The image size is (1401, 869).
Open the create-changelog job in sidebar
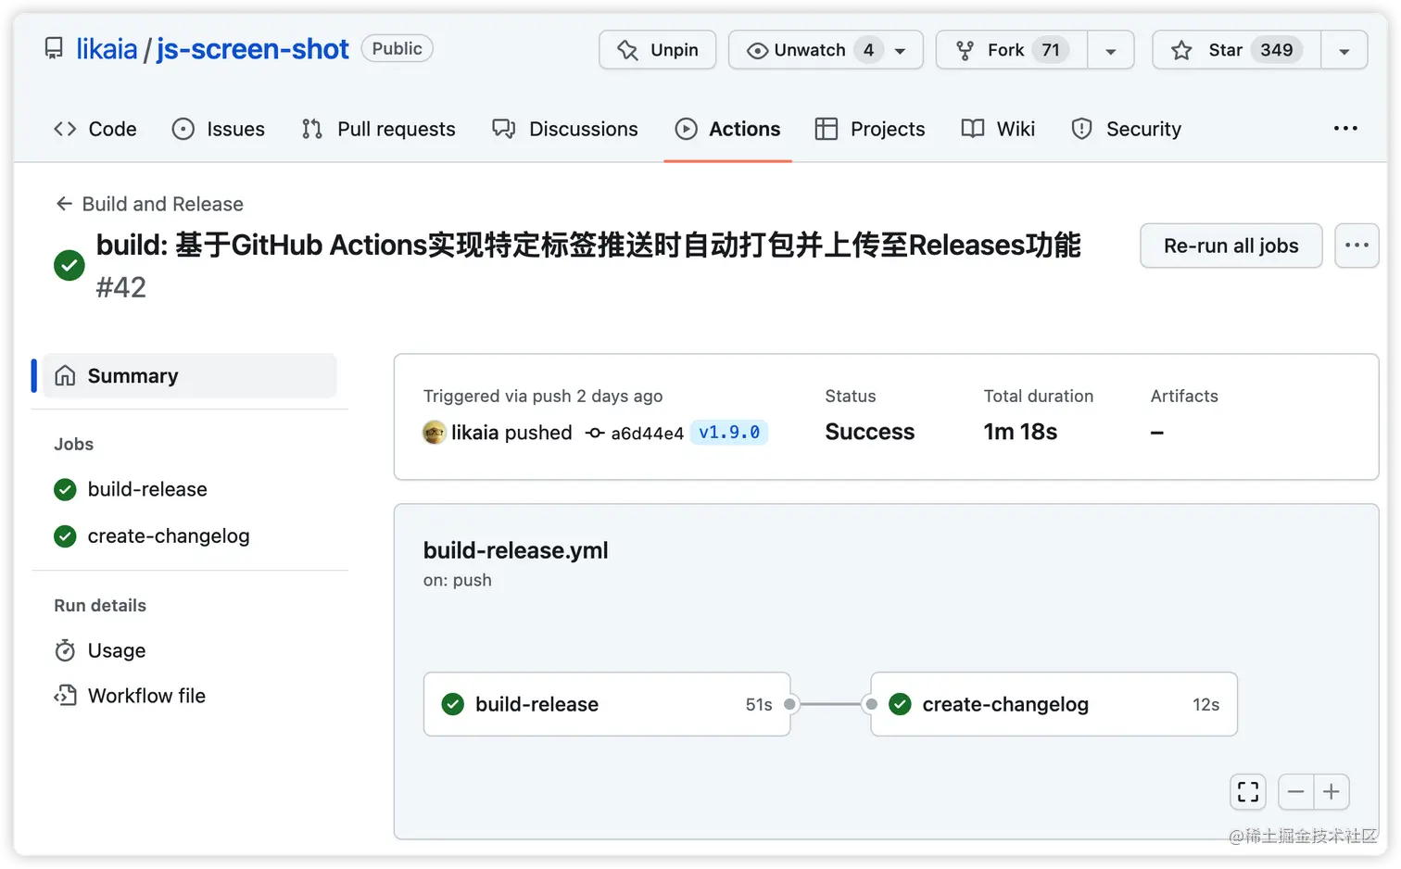[169, 536]
